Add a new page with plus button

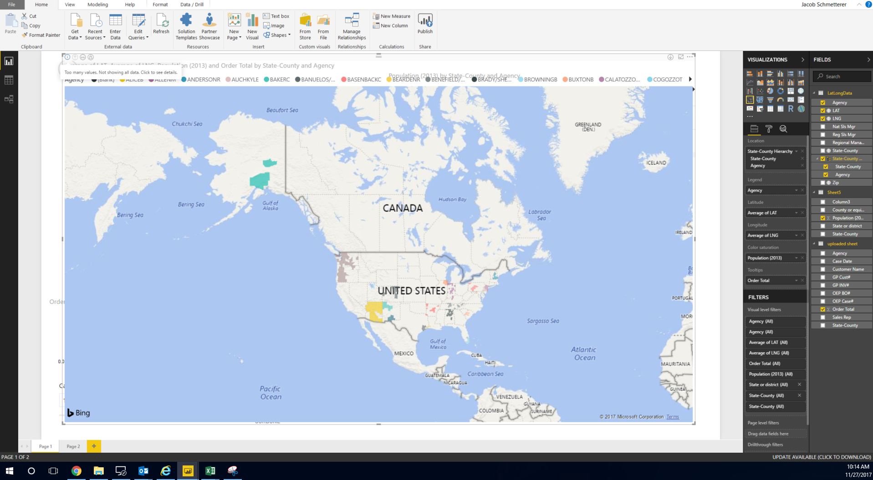[94, 446]
